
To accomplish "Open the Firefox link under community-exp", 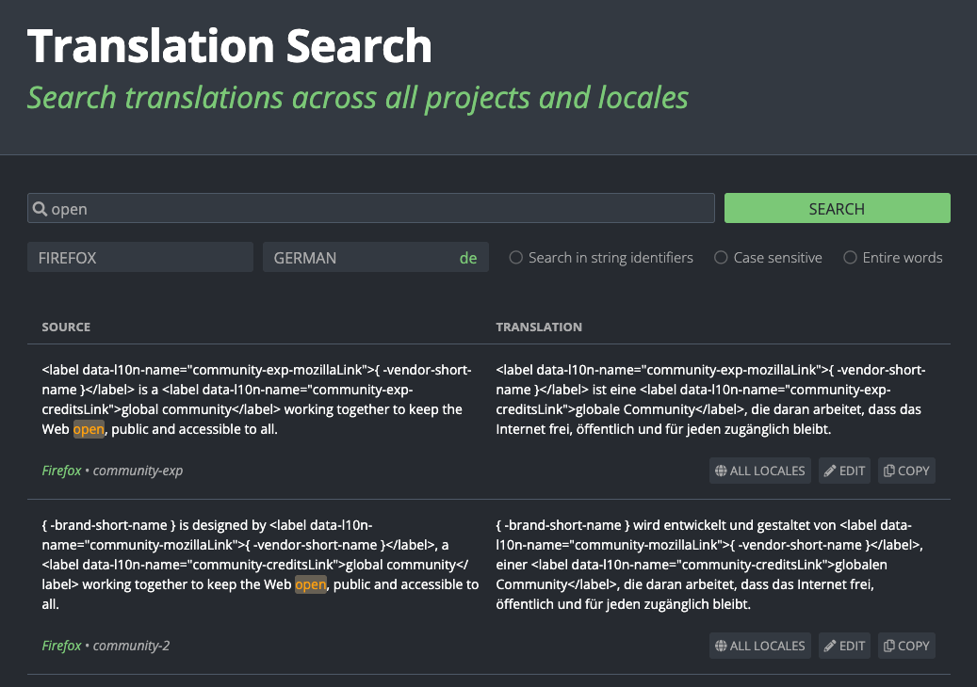I will coord(60,470).
